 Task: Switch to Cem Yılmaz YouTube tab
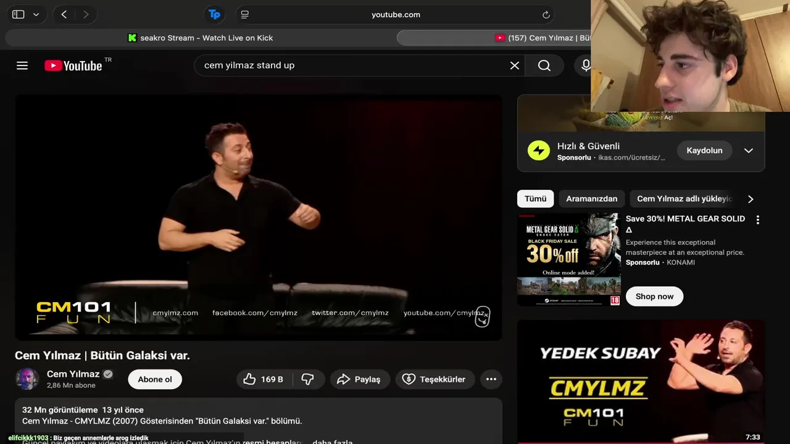coord(543,38)
